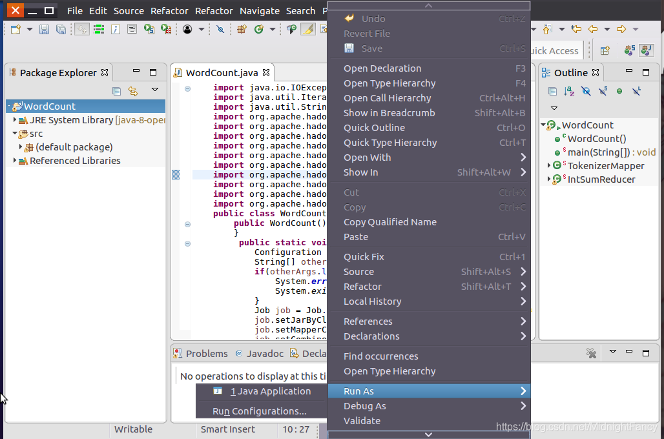The image size is (664, 439).
Task: Click the New Java Class icon
Action: click(x=259, y=29)
